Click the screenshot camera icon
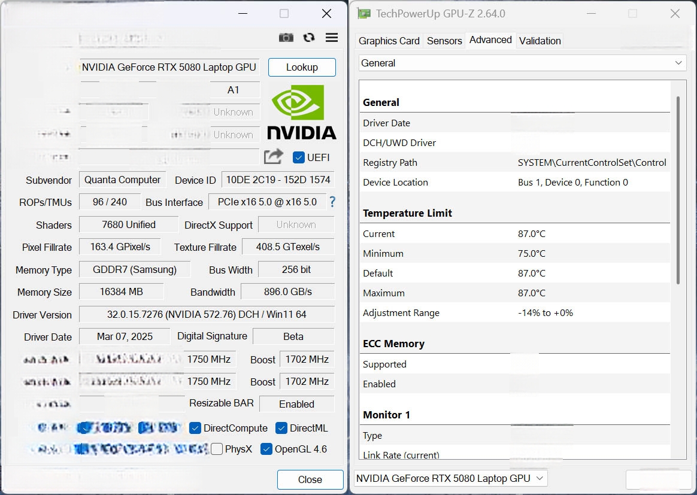Image resolution: width=697 pixels, height=495 pixels. [x=286, y=38]
